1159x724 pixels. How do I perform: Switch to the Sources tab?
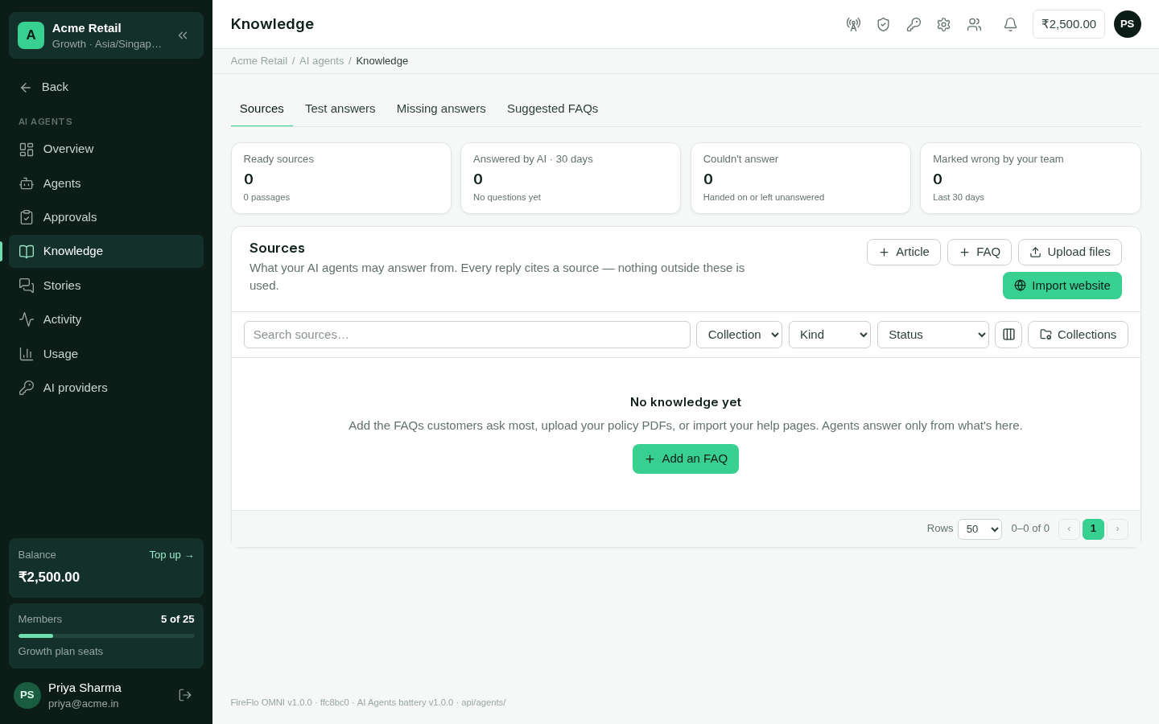pos(262,109)
